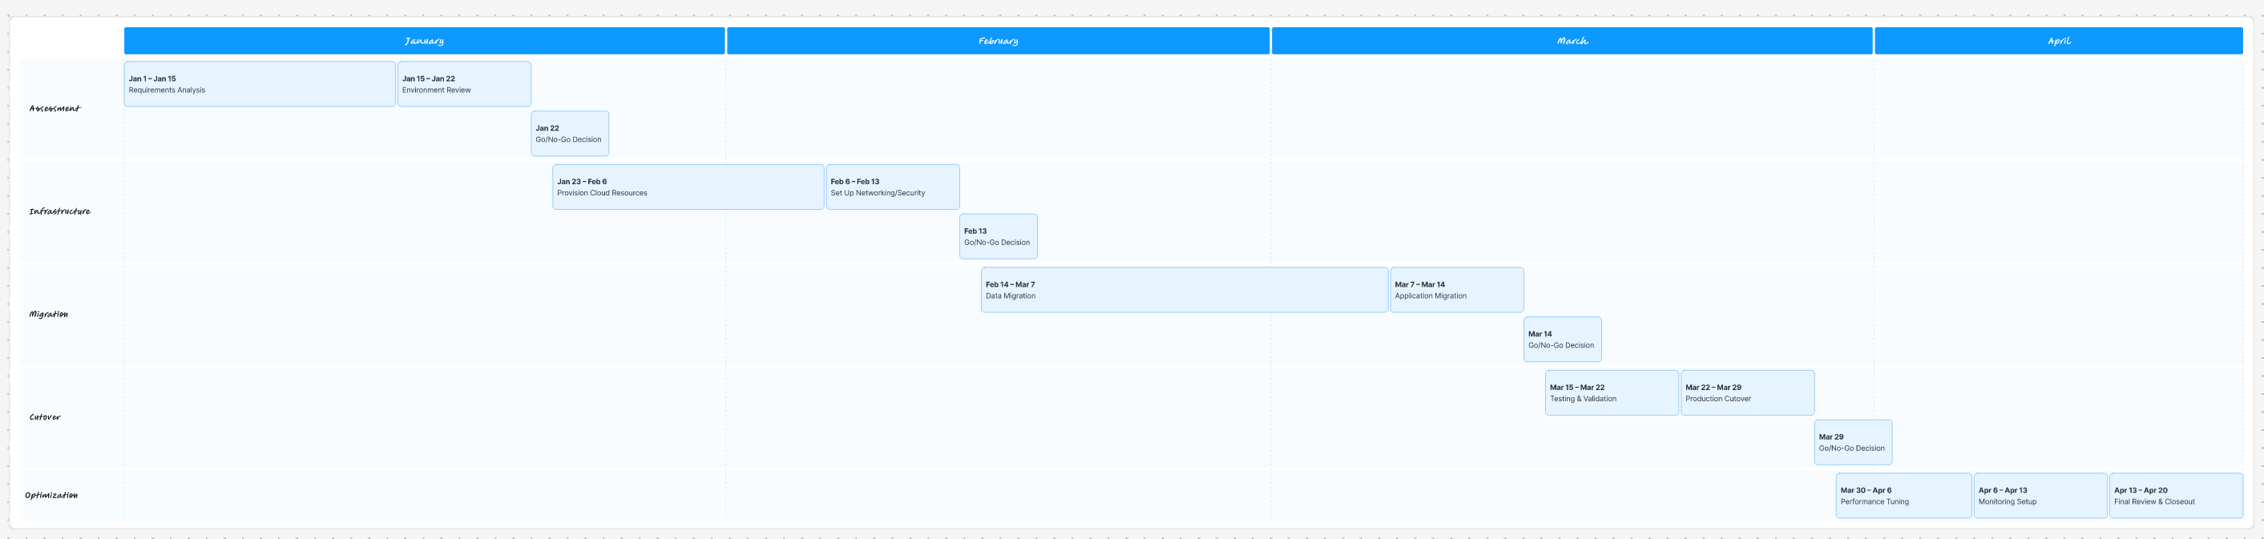The width and height of the screenshot is (2264, 539).
Task: Open the Requirements Analysis task card
Action: [x=260, y=84]
